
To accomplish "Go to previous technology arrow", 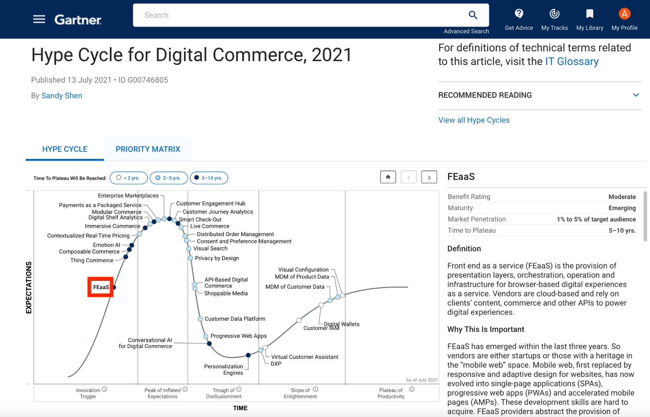I will [x=408, y=177].
